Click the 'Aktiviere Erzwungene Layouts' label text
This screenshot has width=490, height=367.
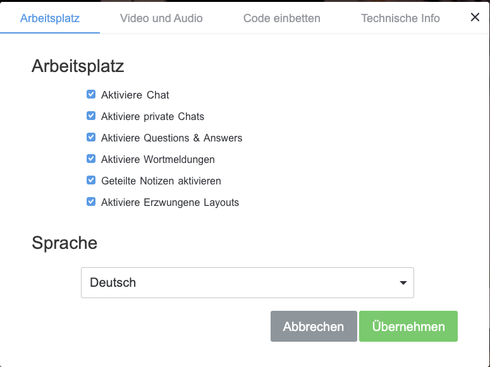point(170,202)
